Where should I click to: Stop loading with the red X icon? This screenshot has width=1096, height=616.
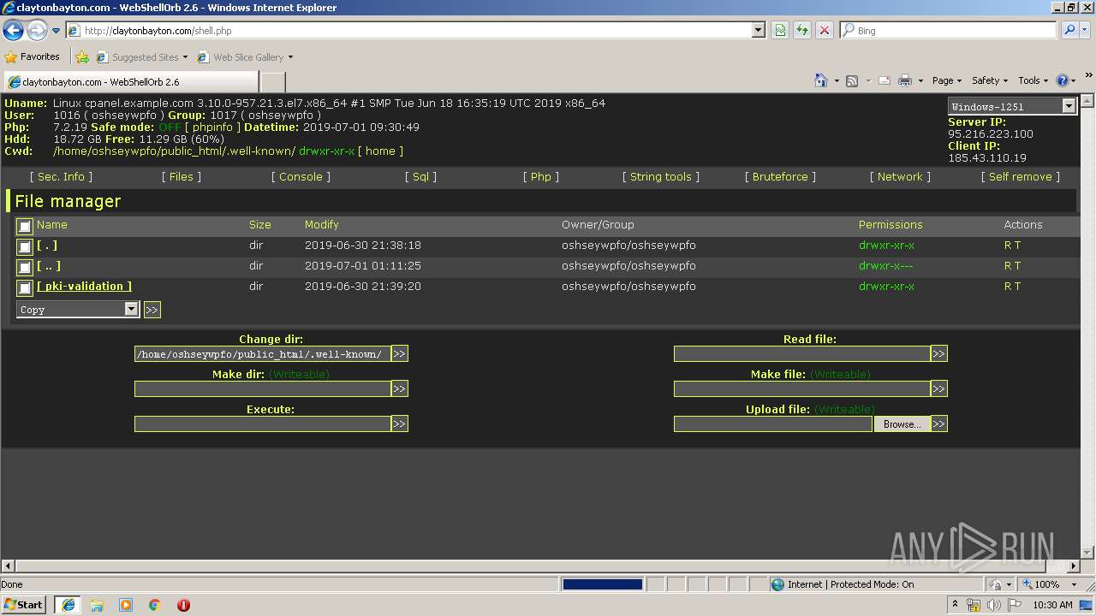point(825,30)
